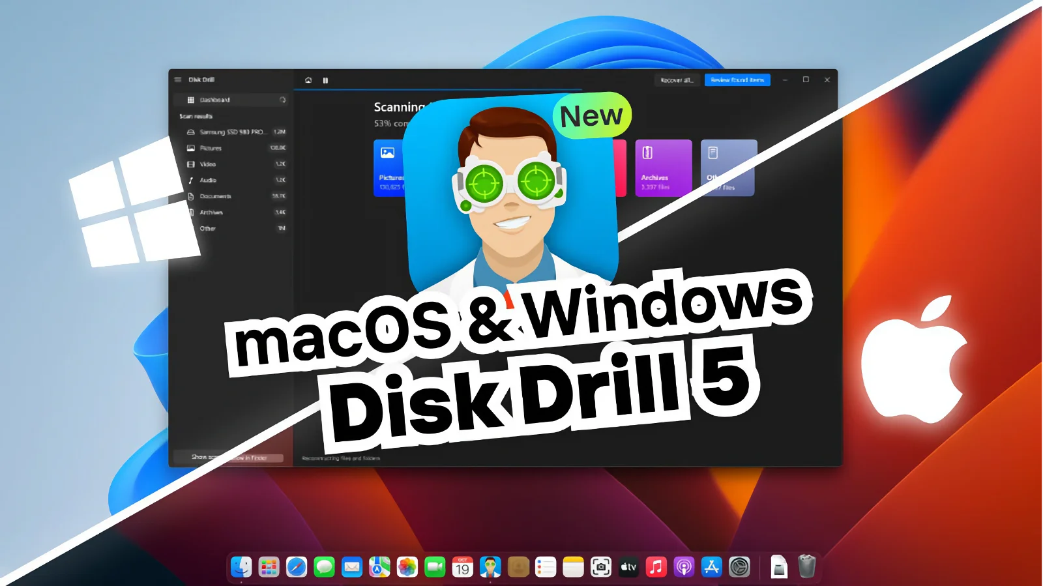Open the Disk Drill hamburger menu
The height and width of the screenshot is (586, 1043).
pyautogui.click(x=177, y=80)
